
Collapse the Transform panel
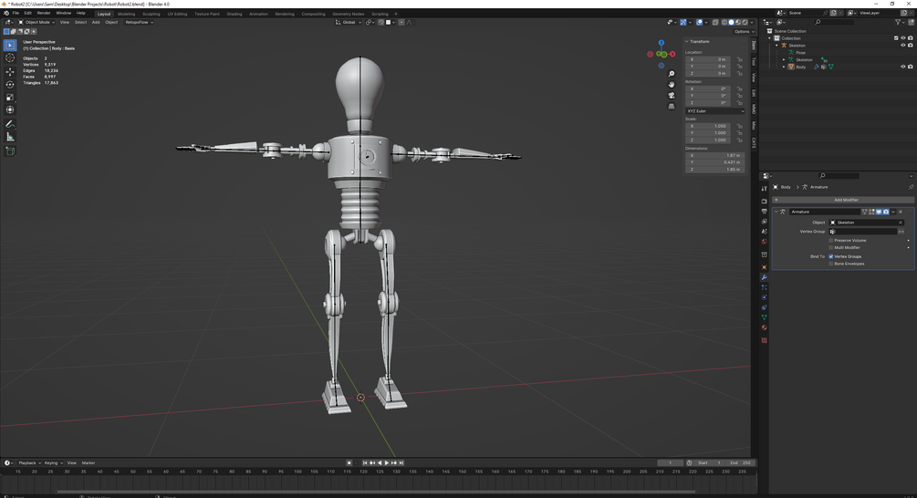(x=686, y=42)
